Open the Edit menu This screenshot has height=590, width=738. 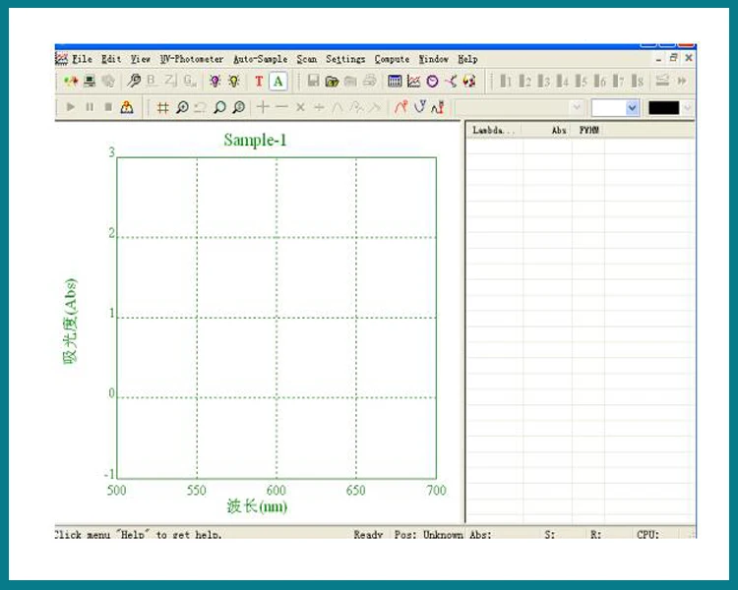111,59
